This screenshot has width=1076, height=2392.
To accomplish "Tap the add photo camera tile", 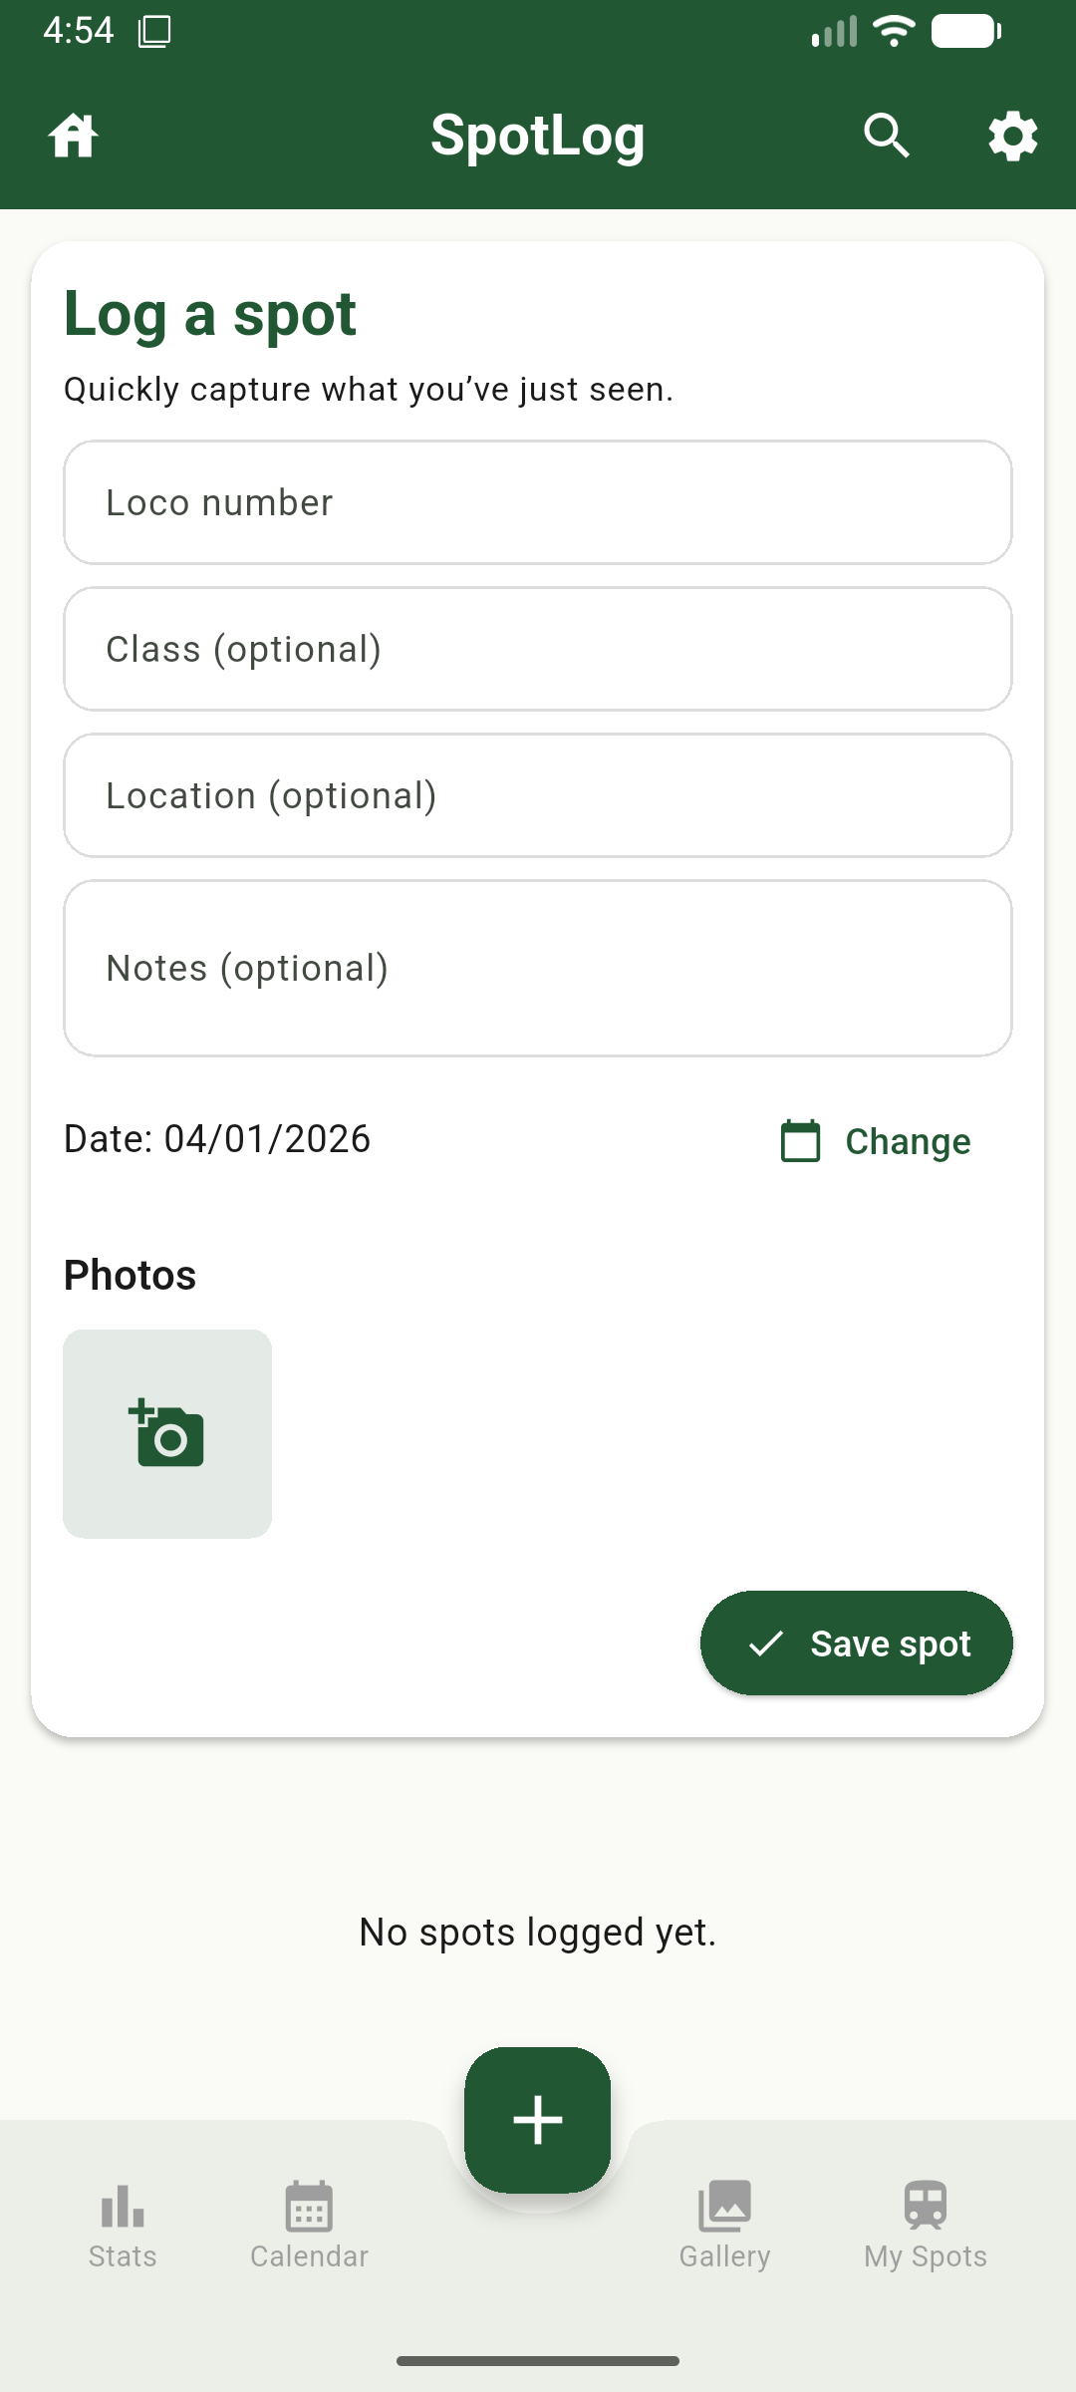I will point(167,1433).
